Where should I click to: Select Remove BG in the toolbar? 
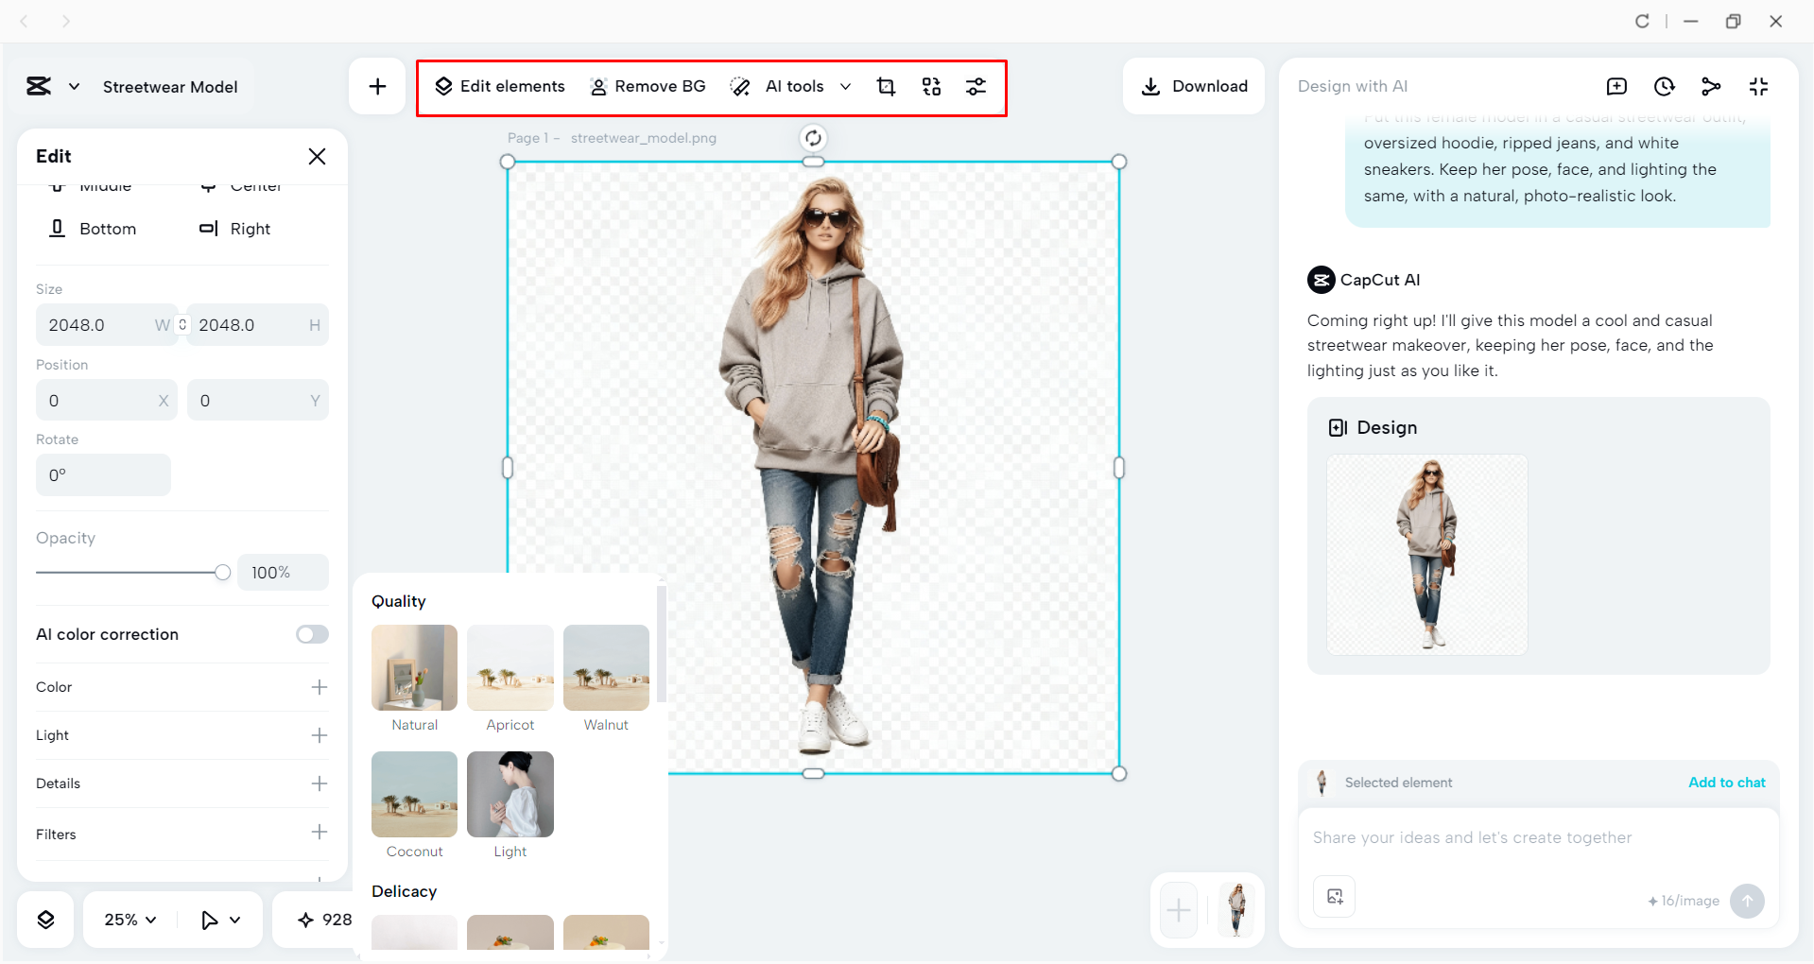[x=648, y=87]
